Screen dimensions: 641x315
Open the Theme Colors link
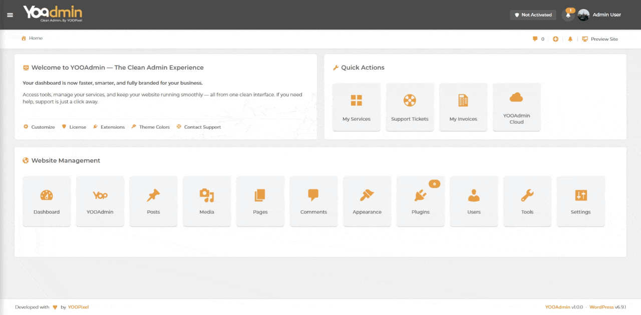[x=151, y=127]
